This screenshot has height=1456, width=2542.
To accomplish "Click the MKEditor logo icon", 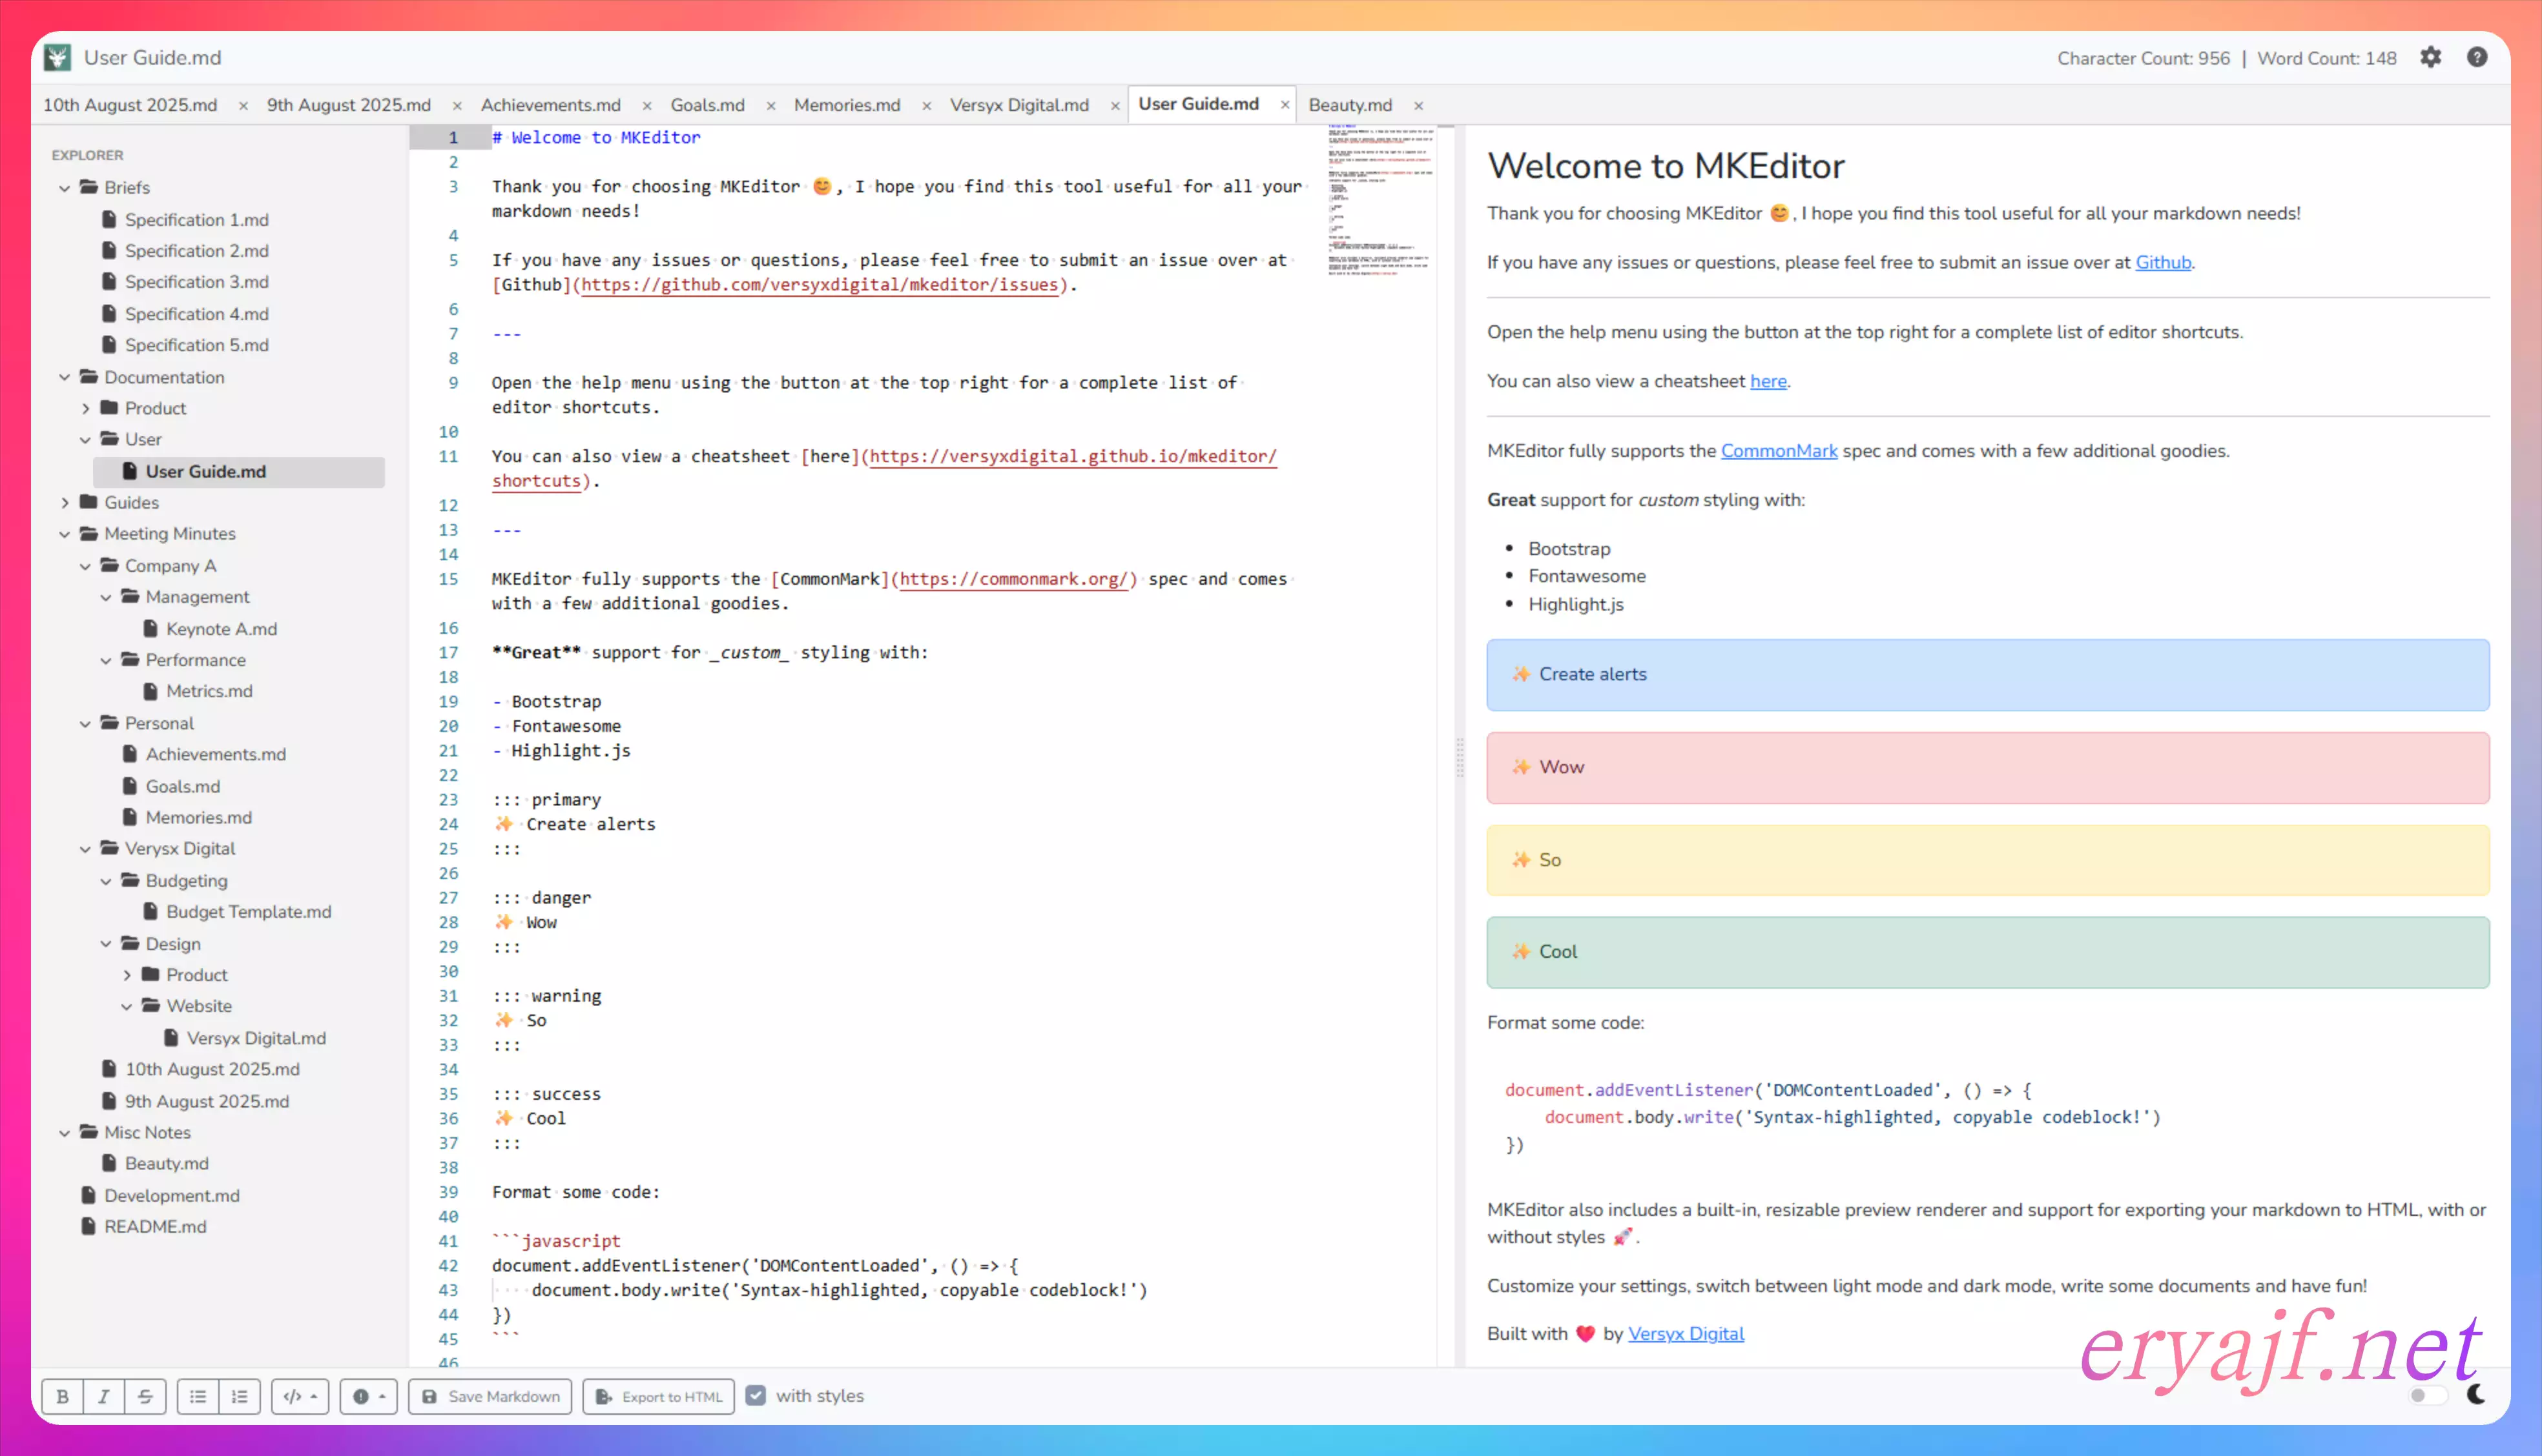I will click(x=57, y=57).
